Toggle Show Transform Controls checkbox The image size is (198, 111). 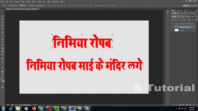point(29,6)
